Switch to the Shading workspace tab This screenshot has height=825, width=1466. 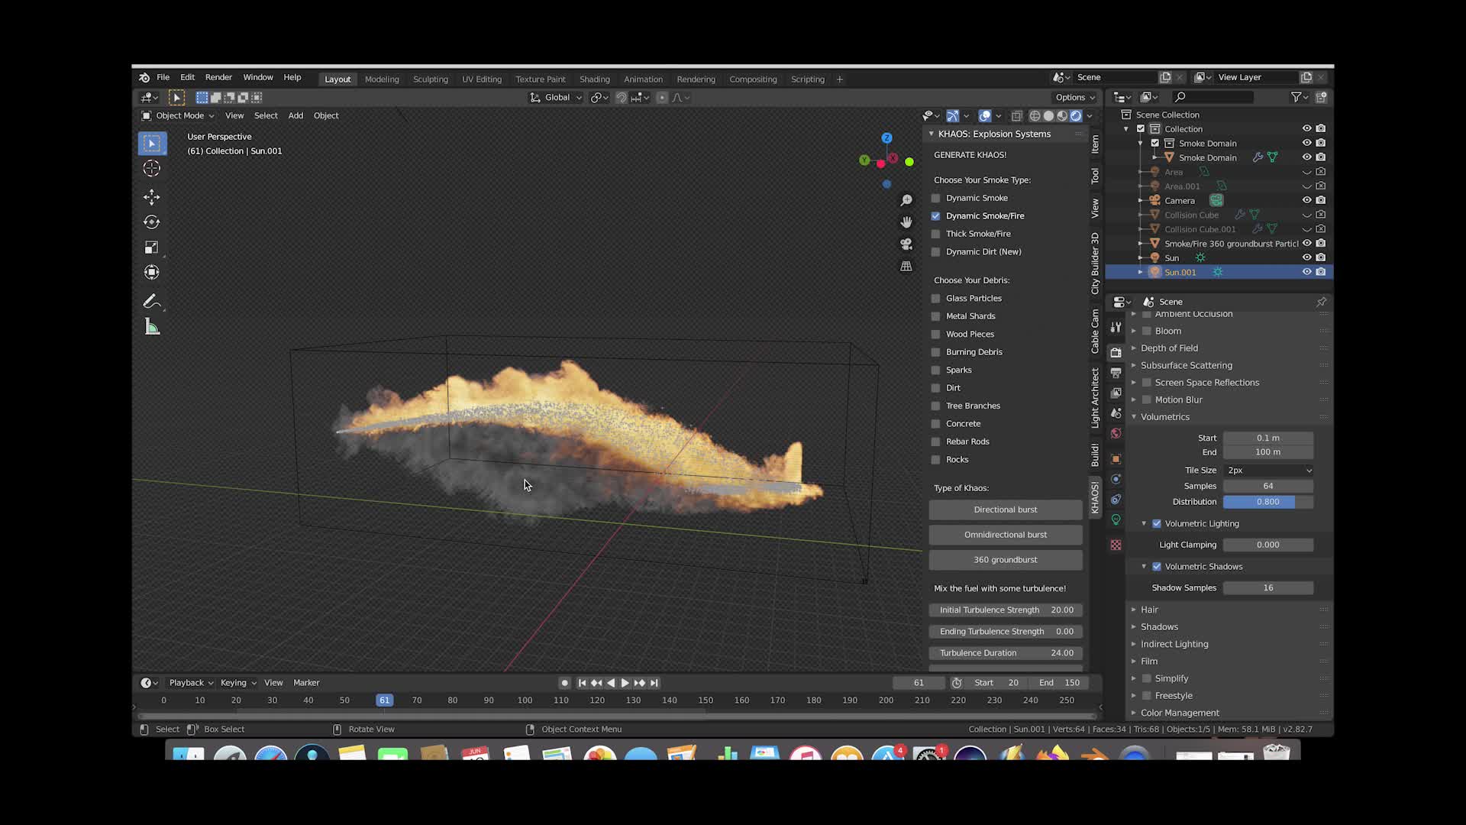pyautogui.click(x=594, y=79)
